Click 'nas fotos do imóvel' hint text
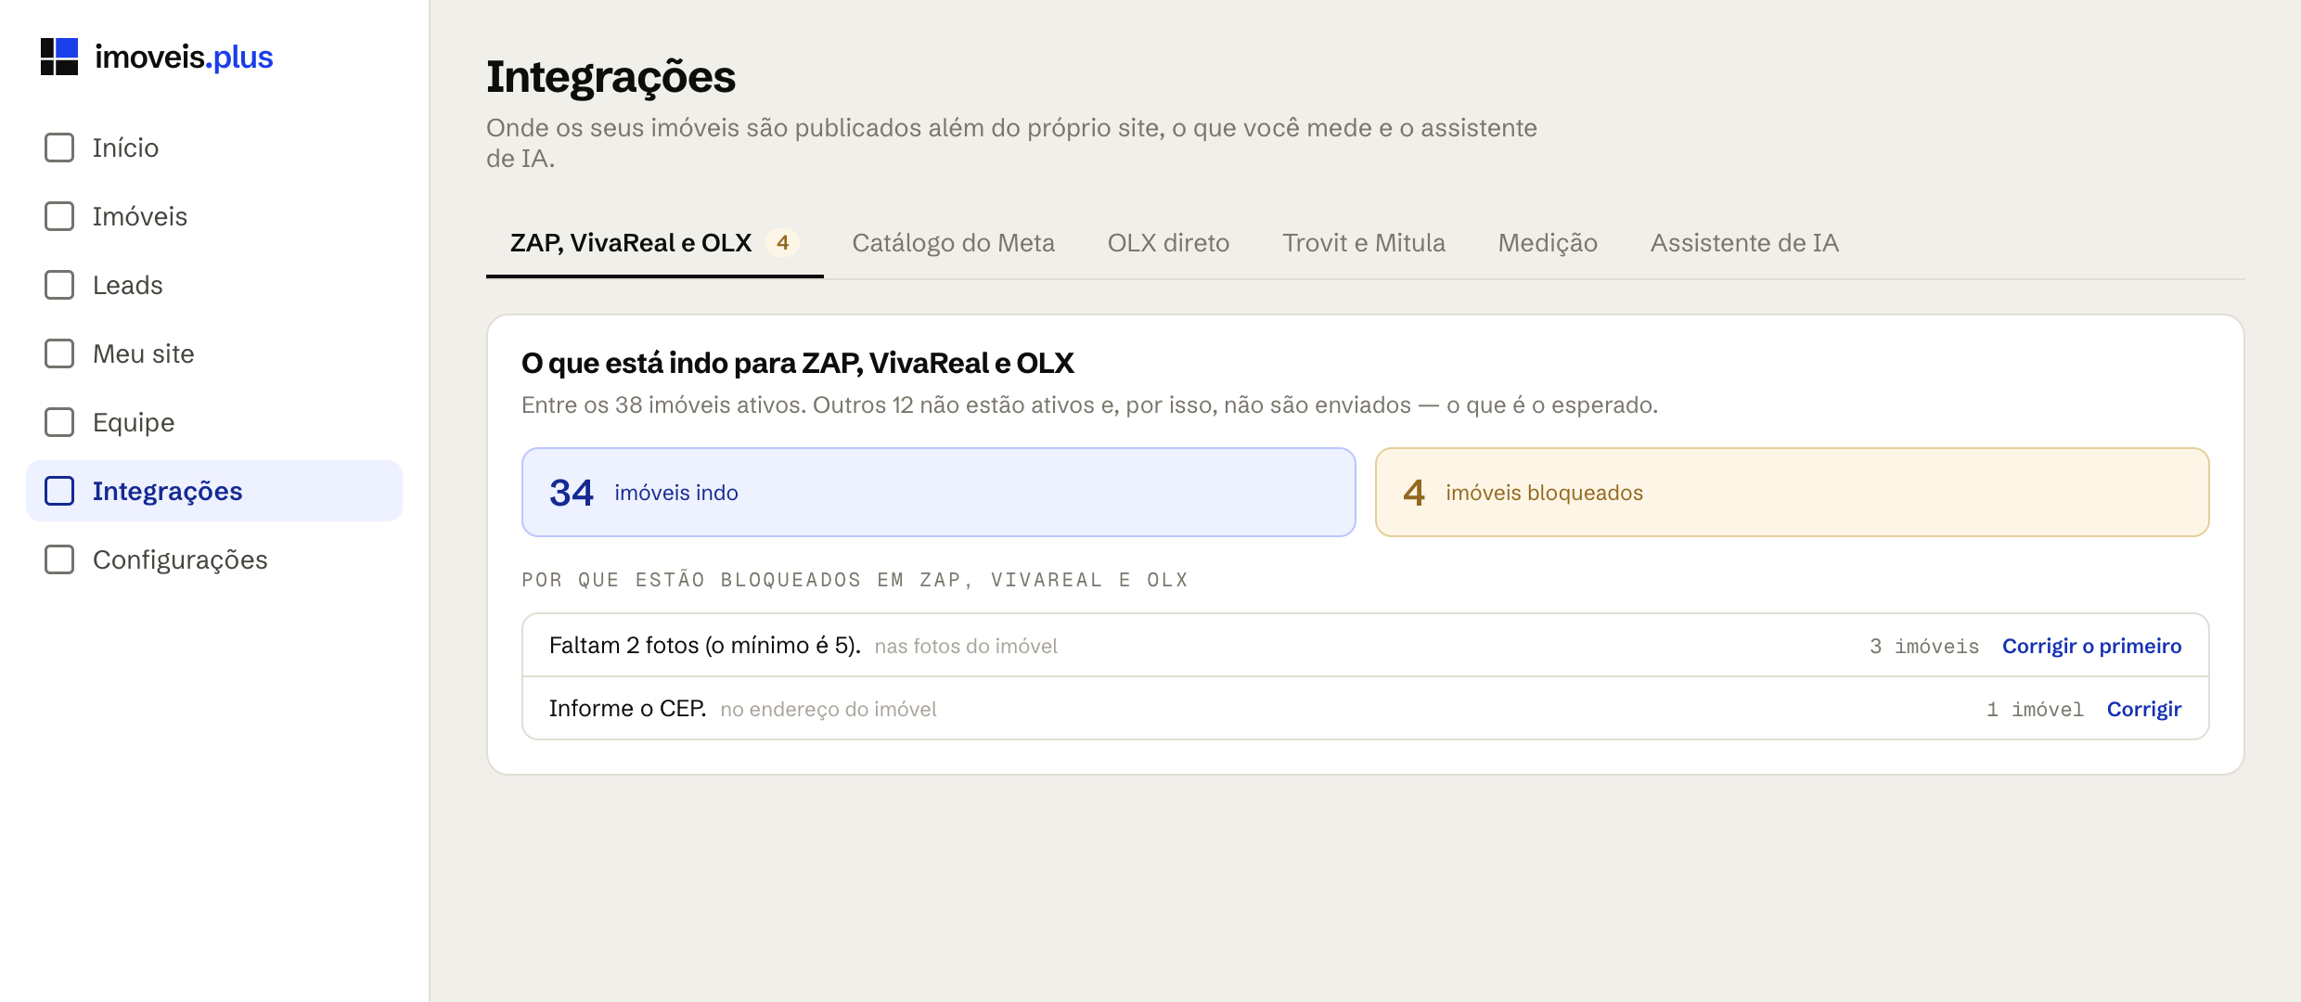The height and width of the screenshot is (1002, 2301). (966, 647)
